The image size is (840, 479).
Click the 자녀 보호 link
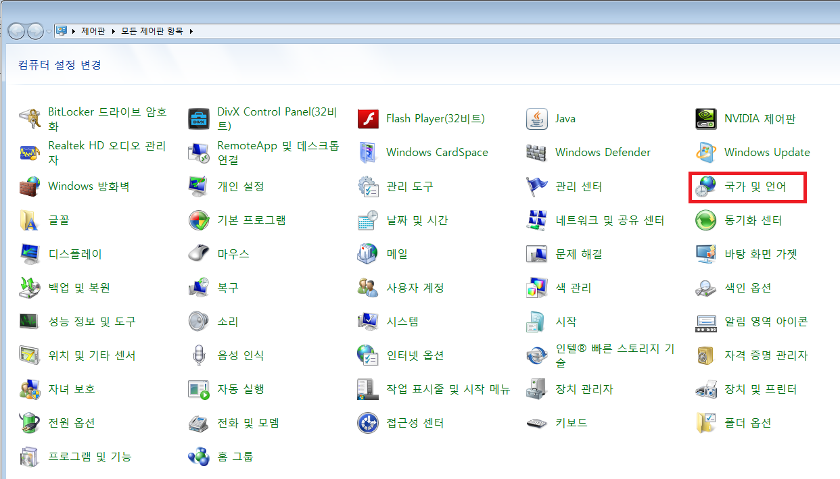[x=72, y=389]
